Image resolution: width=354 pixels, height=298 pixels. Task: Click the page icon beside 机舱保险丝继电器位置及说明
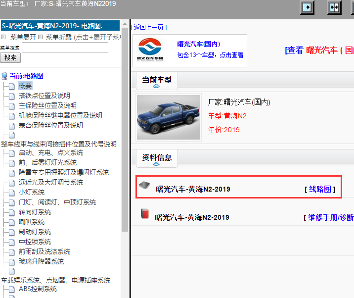[x=12, y=116]
